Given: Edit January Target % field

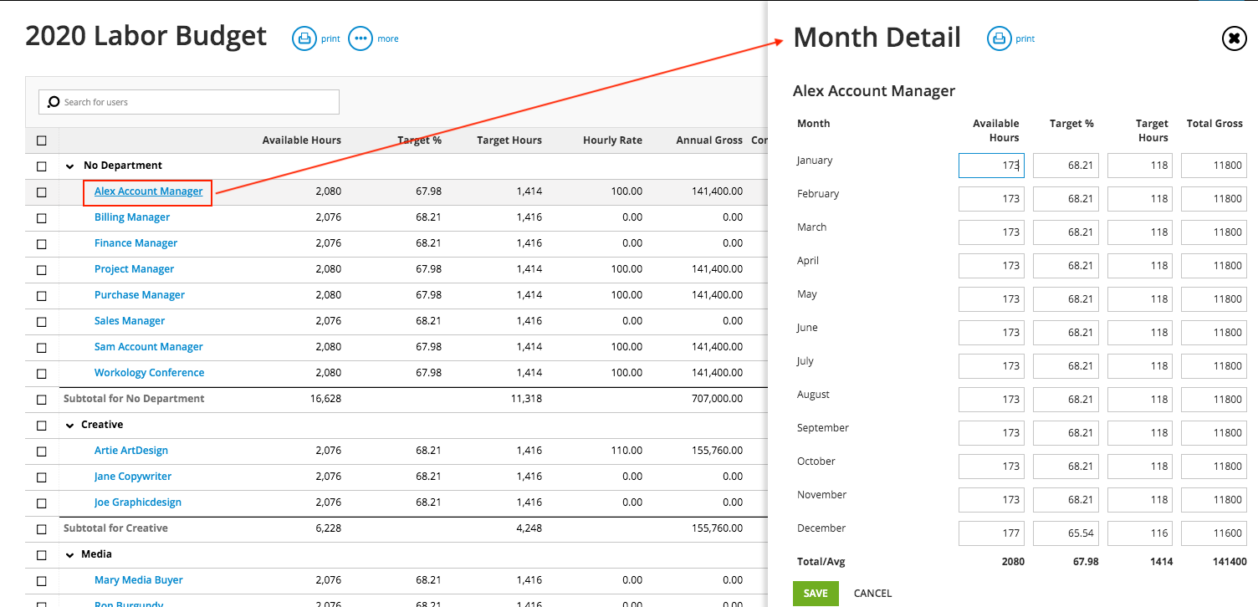Looking at the screenshot, I should tap(1066, 166).
